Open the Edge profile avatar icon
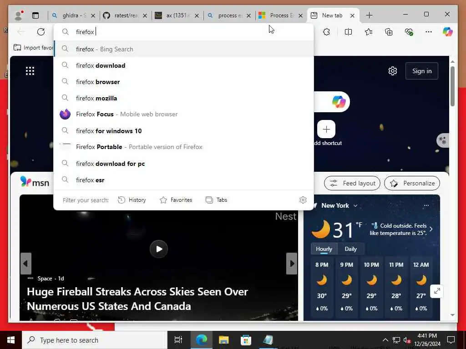 point(19,15)
